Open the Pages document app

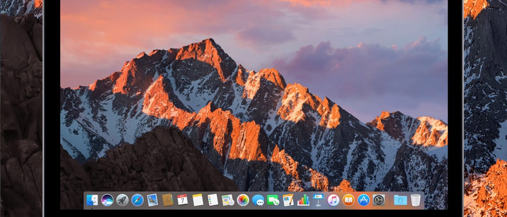[288, 200]
